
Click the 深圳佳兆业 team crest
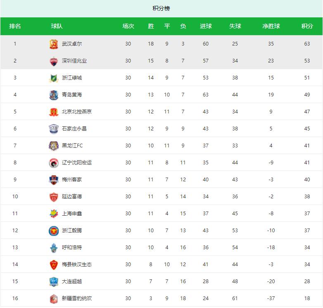click(54, 61)
